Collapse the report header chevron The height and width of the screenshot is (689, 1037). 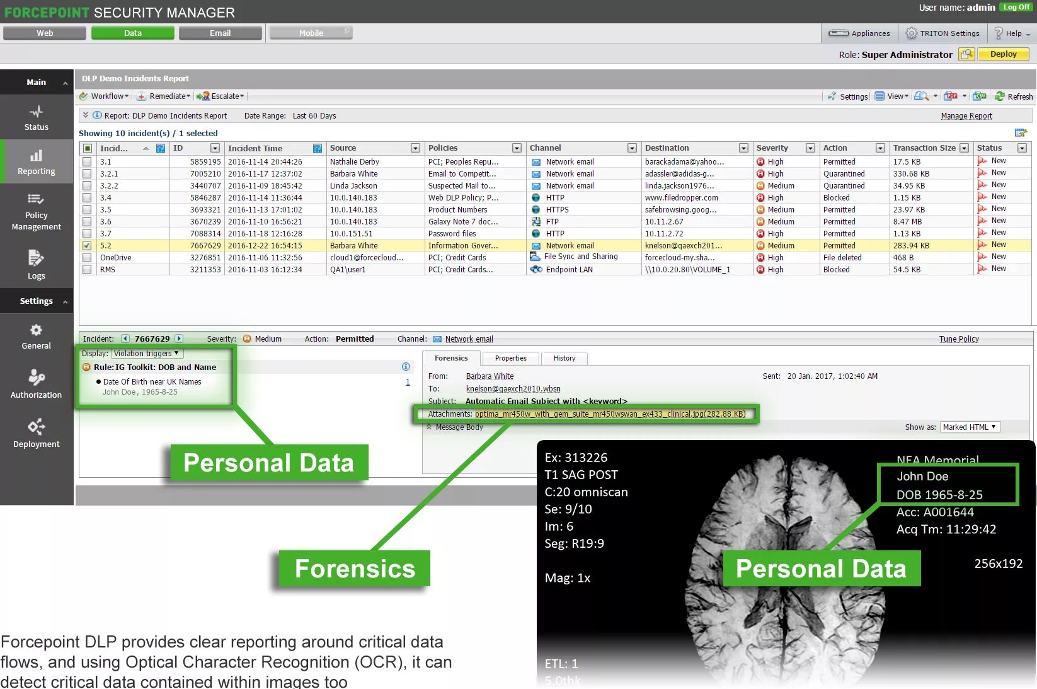click(86, 115)
